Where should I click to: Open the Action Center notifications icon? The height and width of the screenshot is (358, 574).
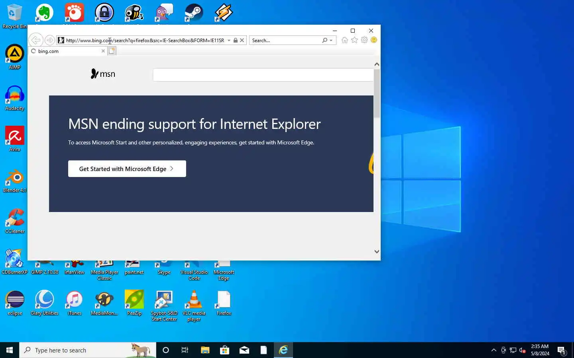(562, 350)
